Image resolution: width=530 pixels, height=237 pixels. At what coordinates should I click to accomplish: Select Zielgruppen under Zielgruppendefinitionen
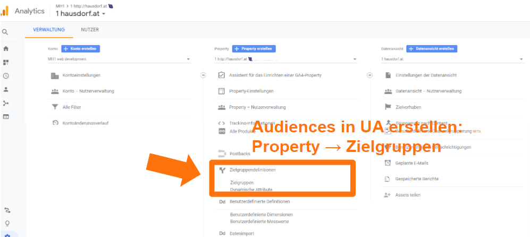pos(242,183)
